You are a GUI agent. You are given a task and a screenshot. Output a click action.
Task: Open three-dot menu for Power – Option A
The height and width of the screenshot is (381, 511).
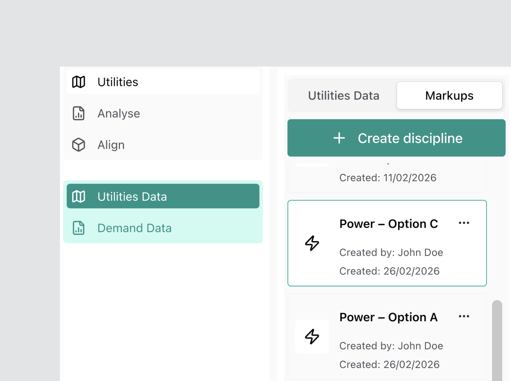464,316
